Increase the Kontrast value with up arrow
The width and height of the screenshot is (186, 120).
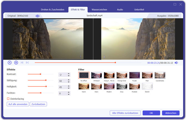[x=69, y=74]
